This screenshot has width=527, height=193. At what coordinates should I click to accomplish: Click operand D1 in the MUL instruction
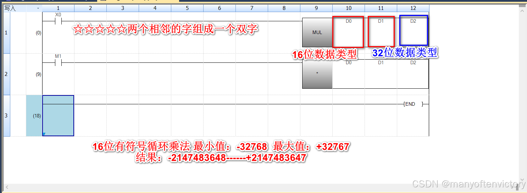click(x=381, y=21)
